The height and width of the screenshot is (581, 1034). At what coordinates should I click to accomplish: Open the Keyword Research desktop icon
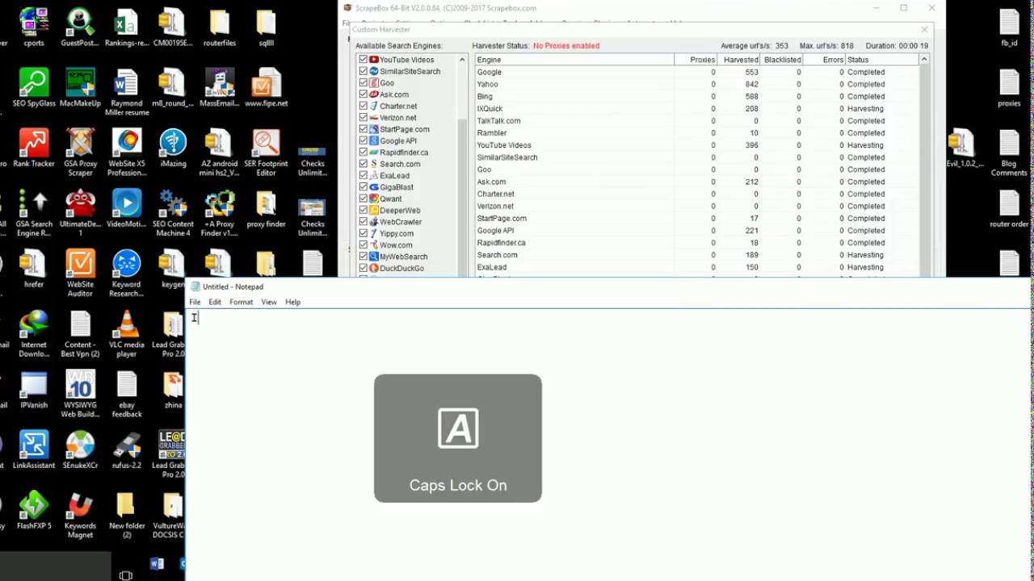click(127, 274)
